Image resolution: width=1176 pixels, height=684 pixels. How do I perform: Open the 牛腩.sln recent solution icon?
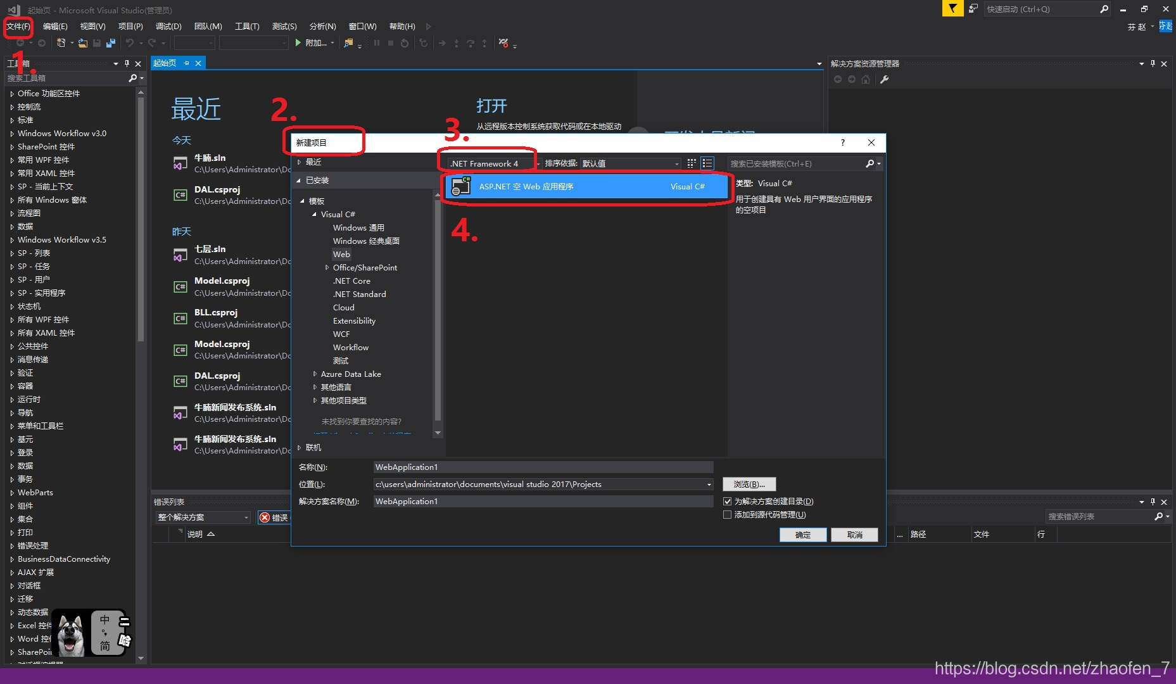[x=180, y=163]
